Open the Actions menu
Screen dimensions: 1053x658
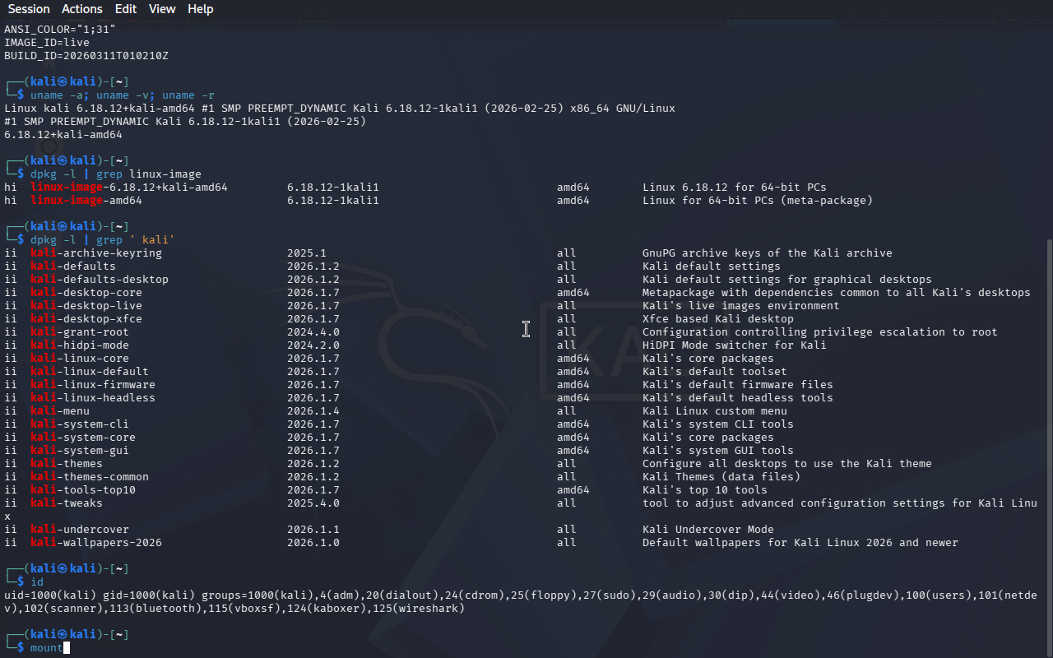(x=82, y=9)
